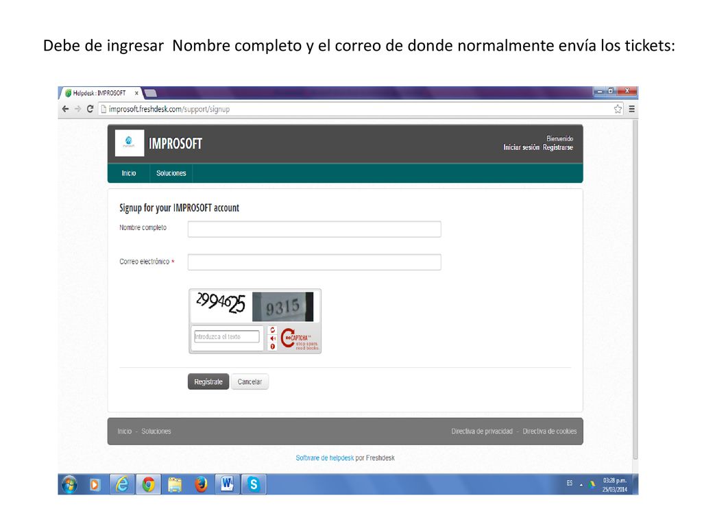Open Skype from taskbar
Viewport: 702px width, 526px height.
[254, 484]
